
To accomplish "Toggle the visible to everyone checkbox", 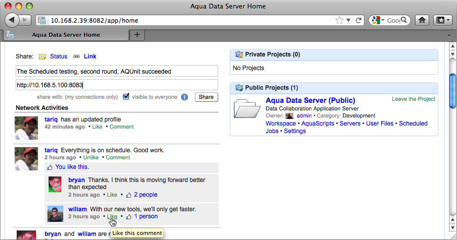I will 127,96.
